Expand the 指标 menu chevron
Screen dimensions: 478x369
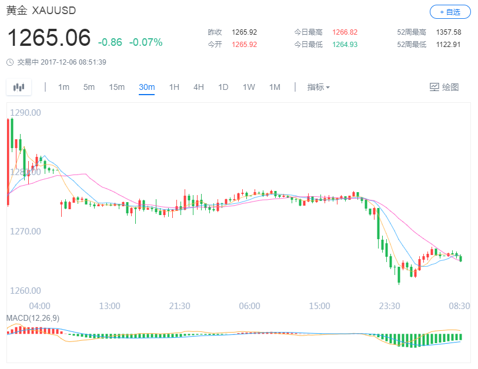[327, 86]
